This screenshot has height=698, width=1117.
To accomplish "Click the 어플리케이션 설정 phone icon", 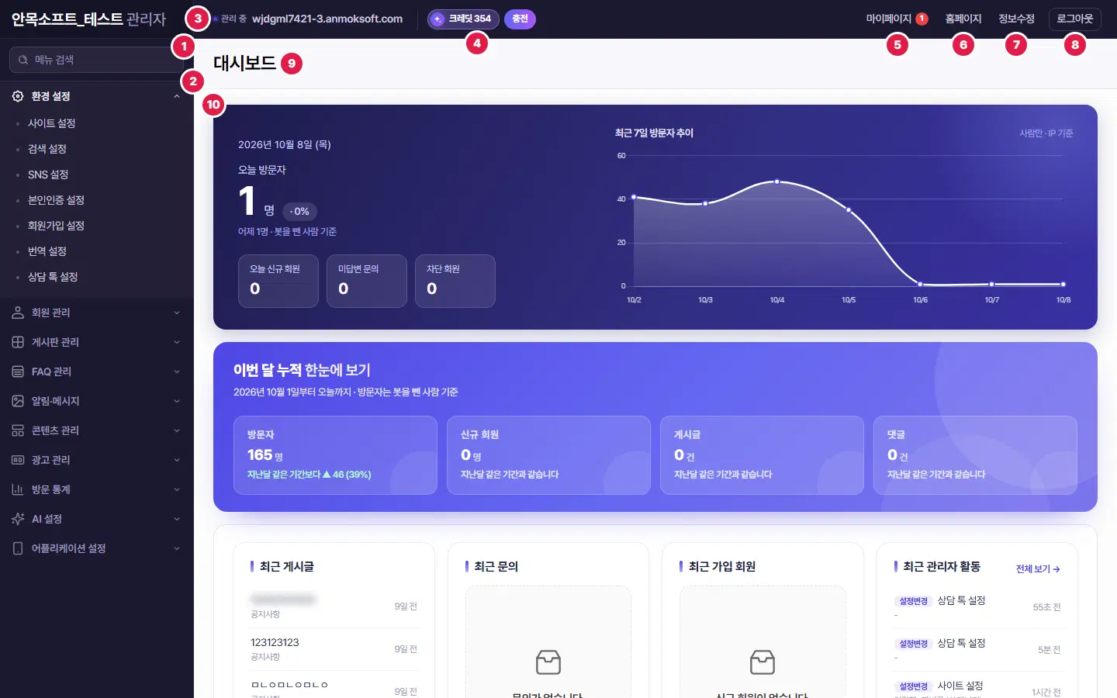I will (18, 548).
